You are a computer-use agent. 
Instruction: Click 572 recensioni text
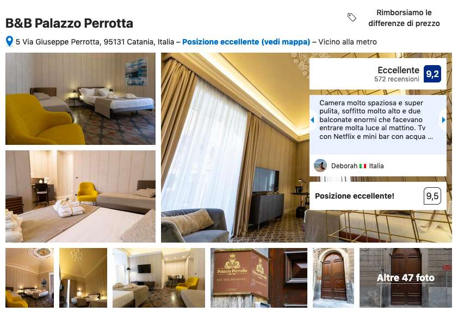coord(397,79)
